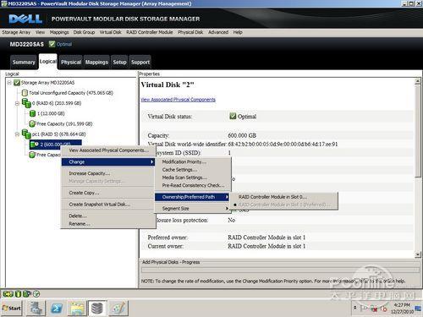
Task: Click the third status bar icon
Action: point(27,294)
